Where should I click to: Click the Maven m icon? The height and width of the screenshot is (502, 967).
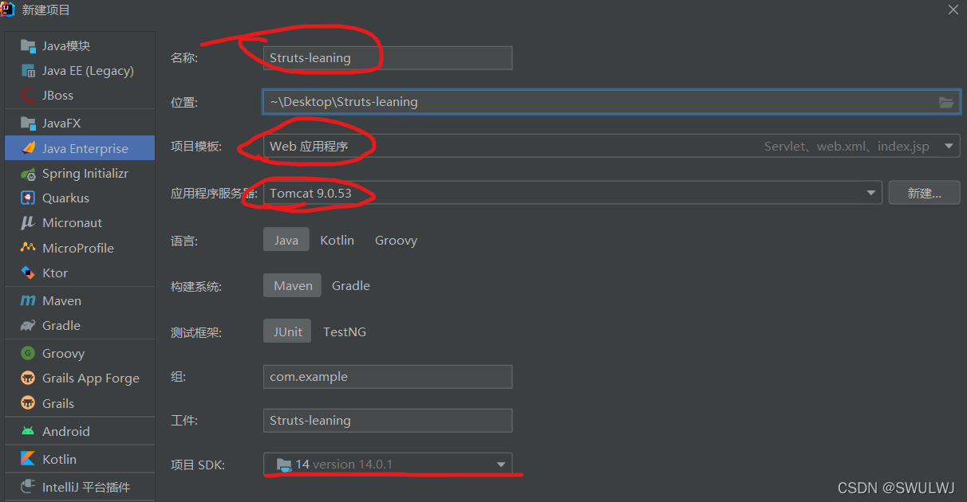(28, 300)
